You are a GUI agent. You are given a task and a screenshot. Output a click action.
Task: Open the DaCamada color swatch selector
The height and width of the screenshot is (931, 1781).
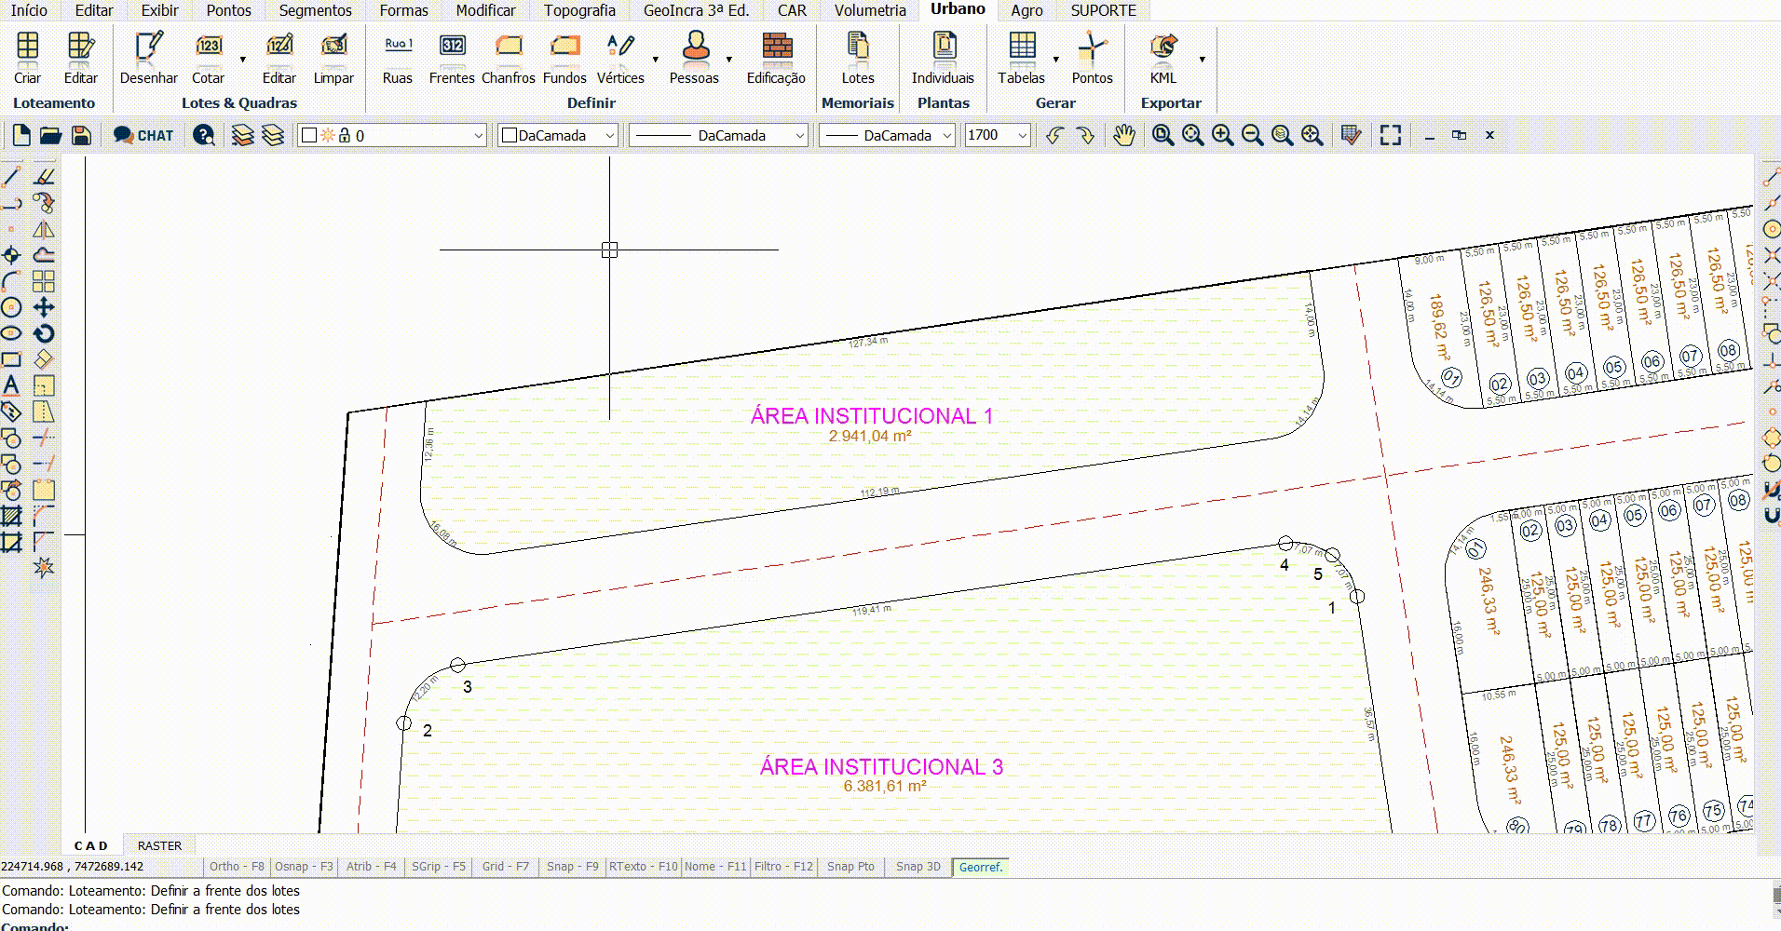[558, 136]
